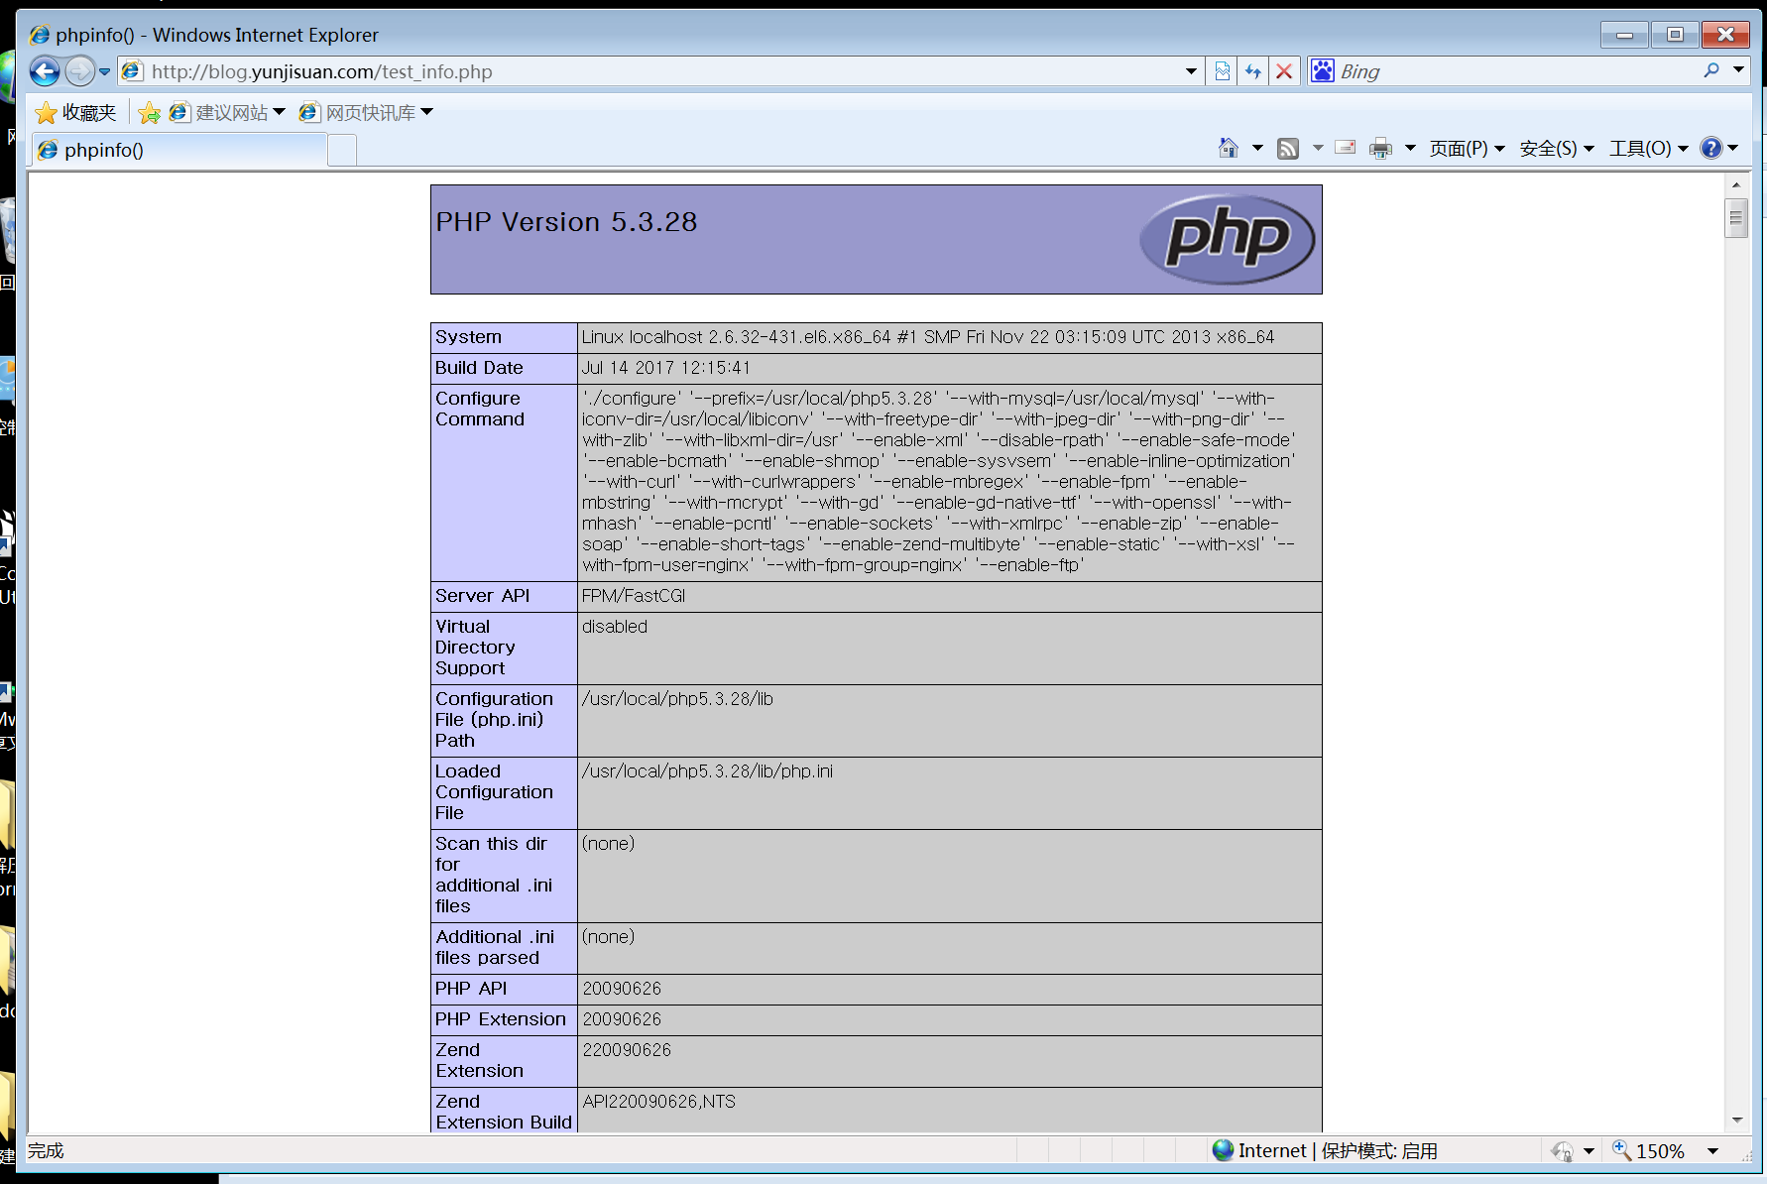Expand the feeds dropdown arrow

click(1318, 149)
